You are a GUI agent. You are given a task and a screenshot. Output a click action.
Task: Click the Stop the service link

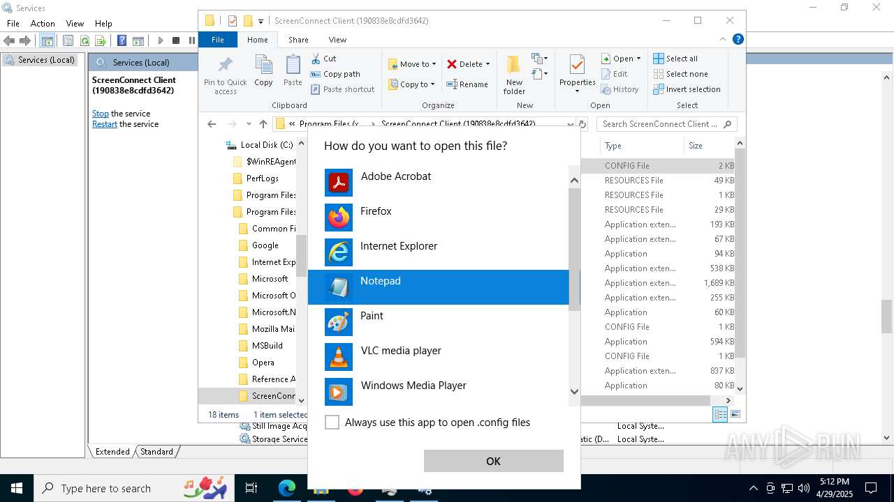tap(101, 114)
